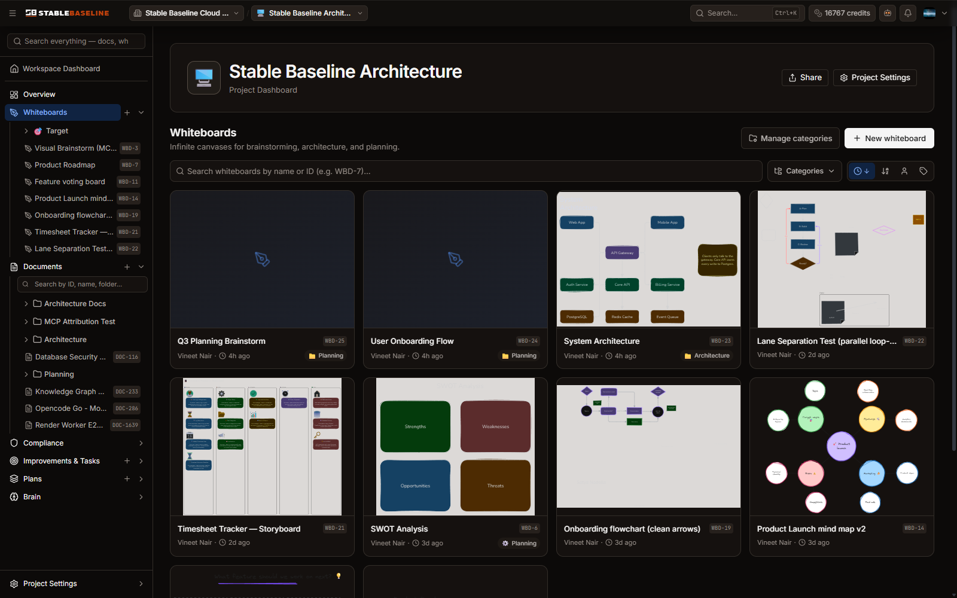The width and height of the screenshot is (957, 598).
Task: Toggle the tag filter icon
Action: [924, 171]
